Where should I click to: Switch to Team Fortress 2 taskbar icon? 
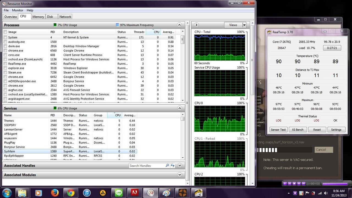pyautogui.click(x=183, y=193)
